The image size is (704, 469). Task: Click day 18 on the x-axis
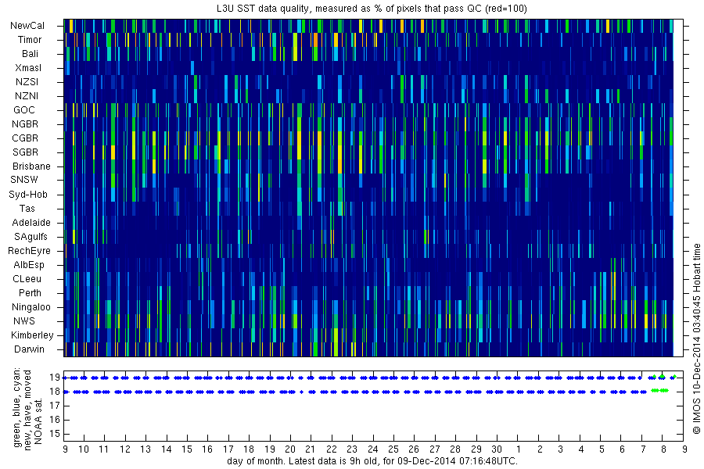pos(249,449)
